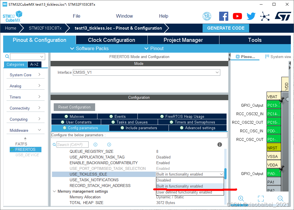This screenshot has width=294, height=210.
Task: Open the YouTube icon link
Action: [x=237, y=16]
